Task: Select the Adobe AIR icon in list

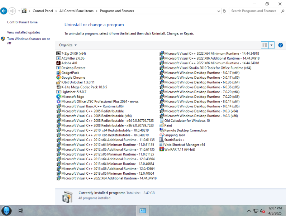Action: [x=58, y=63]
